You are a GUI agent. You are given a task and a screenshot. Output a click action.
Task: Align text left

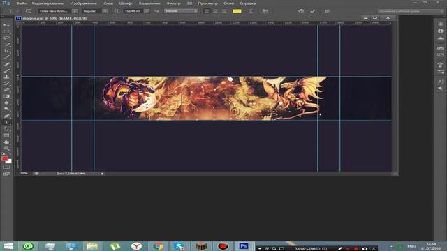[207, 11]
